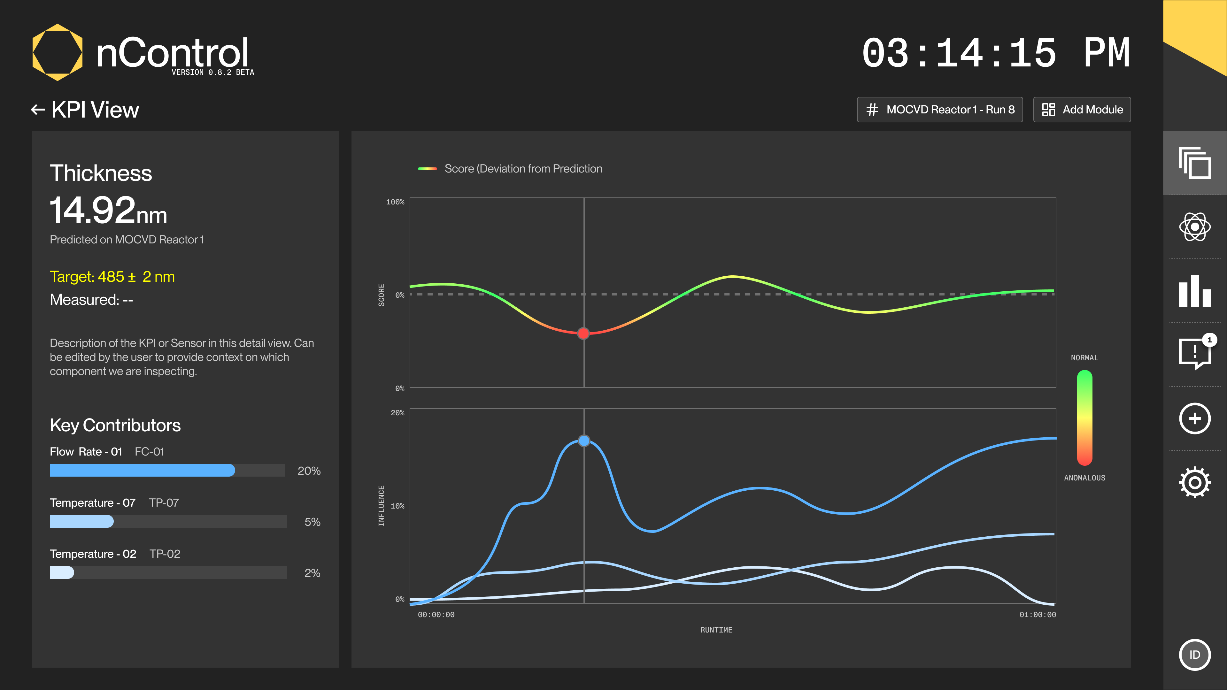Click the yellow Target 485 ± 2 nm text
Screen dimensions: 1227x690
point(112,277)
